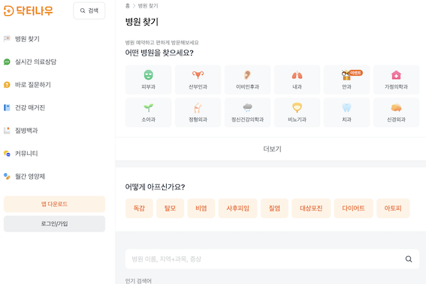Select the 정신건강의학과 rain cloud icon
Image resolution: width=426 pixels, height=284 pixels.
247,107
